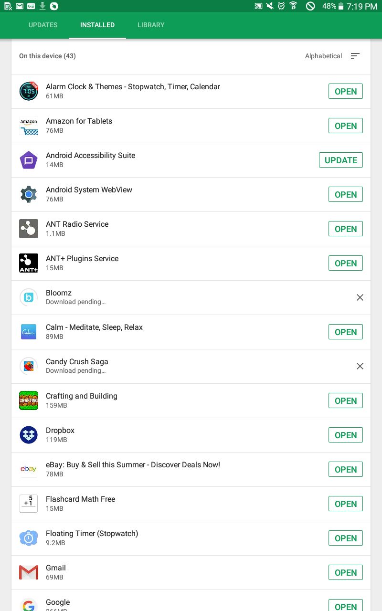Tap the Gmail app icon
382x611 pixels.
tap(29, 572)
